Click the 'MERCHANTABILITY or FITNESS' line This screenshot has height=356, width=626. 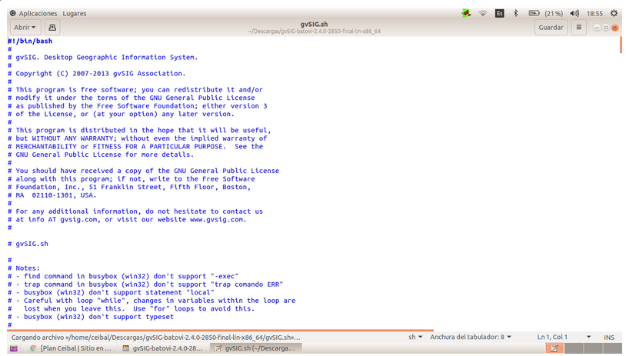point(135,146)
